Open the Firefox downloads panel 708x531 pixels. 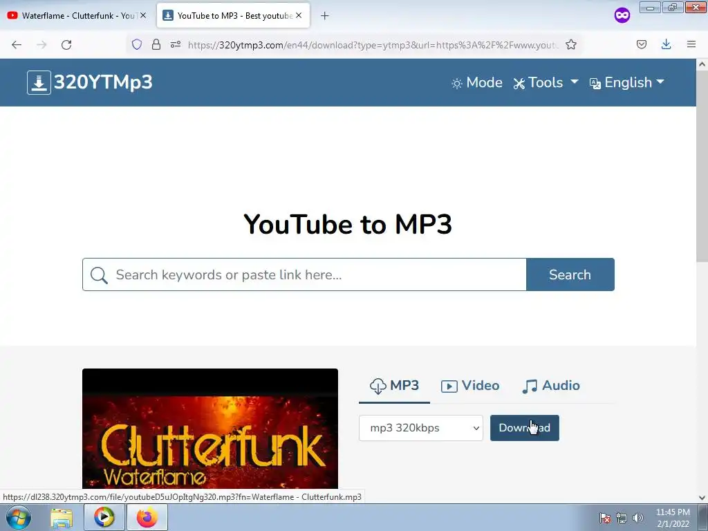pos(666,44)
